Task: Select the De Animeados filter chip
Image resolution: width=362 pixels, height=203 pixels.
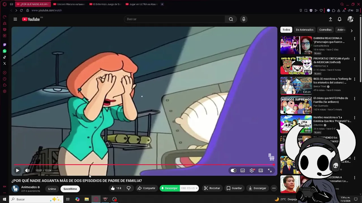Action: (305, 30)
